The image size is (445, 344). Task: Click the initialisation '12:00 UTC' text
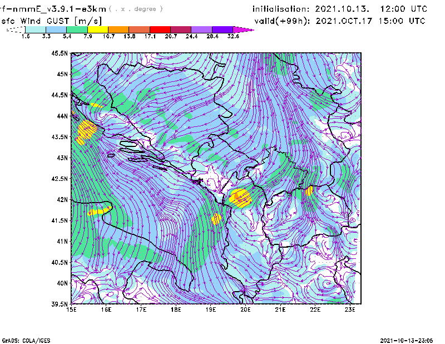[x=404, y=9]
